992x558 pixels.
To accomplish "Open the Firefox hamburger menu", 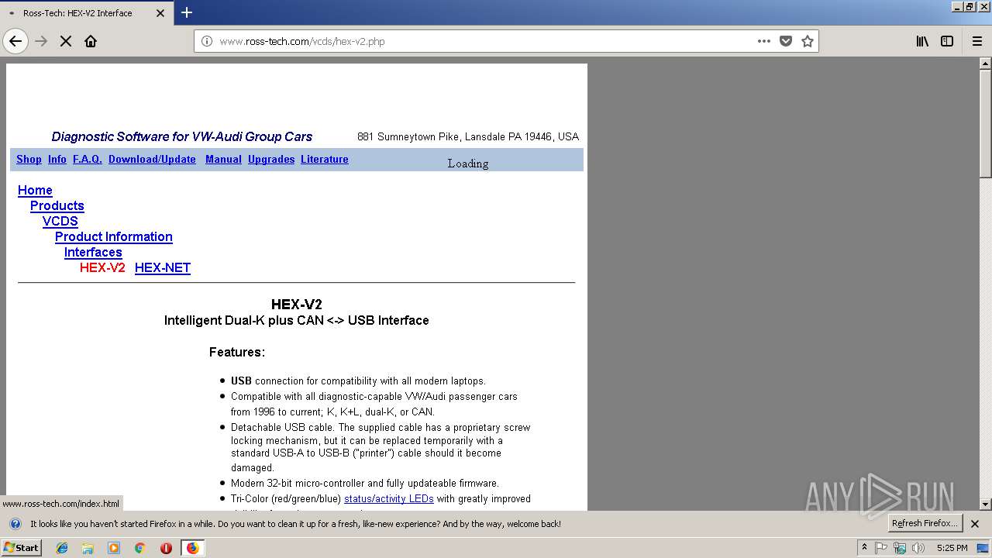I will tap(977, 41).
